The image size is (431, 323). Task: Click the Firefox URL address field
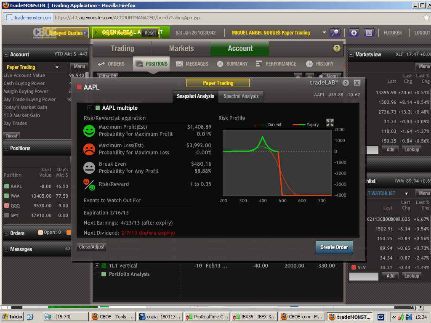click(237, 18)
